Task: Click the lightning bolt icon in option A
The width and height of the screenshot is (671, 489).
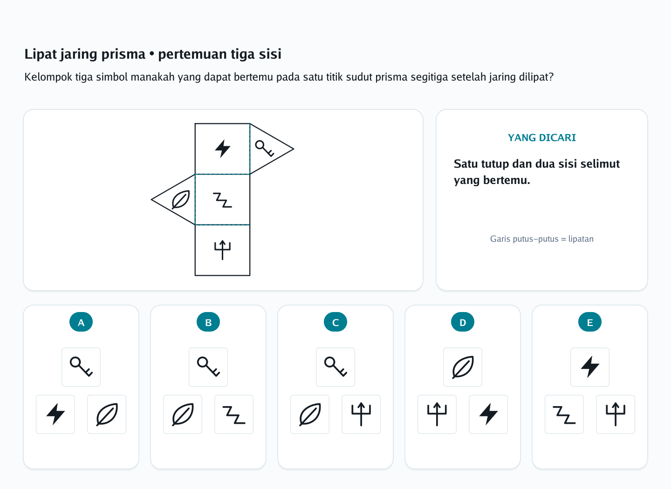Action: (x=55, y=414)
